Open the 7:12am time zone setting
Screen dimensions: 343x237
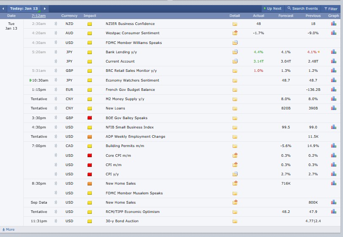pos(38,16)
